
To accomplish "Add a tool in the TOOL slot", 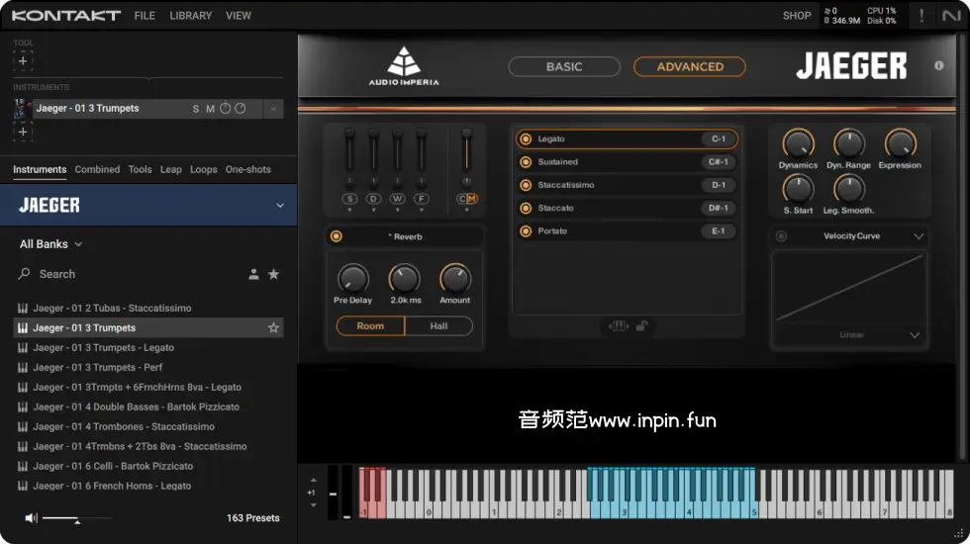I will pos(22,61).
